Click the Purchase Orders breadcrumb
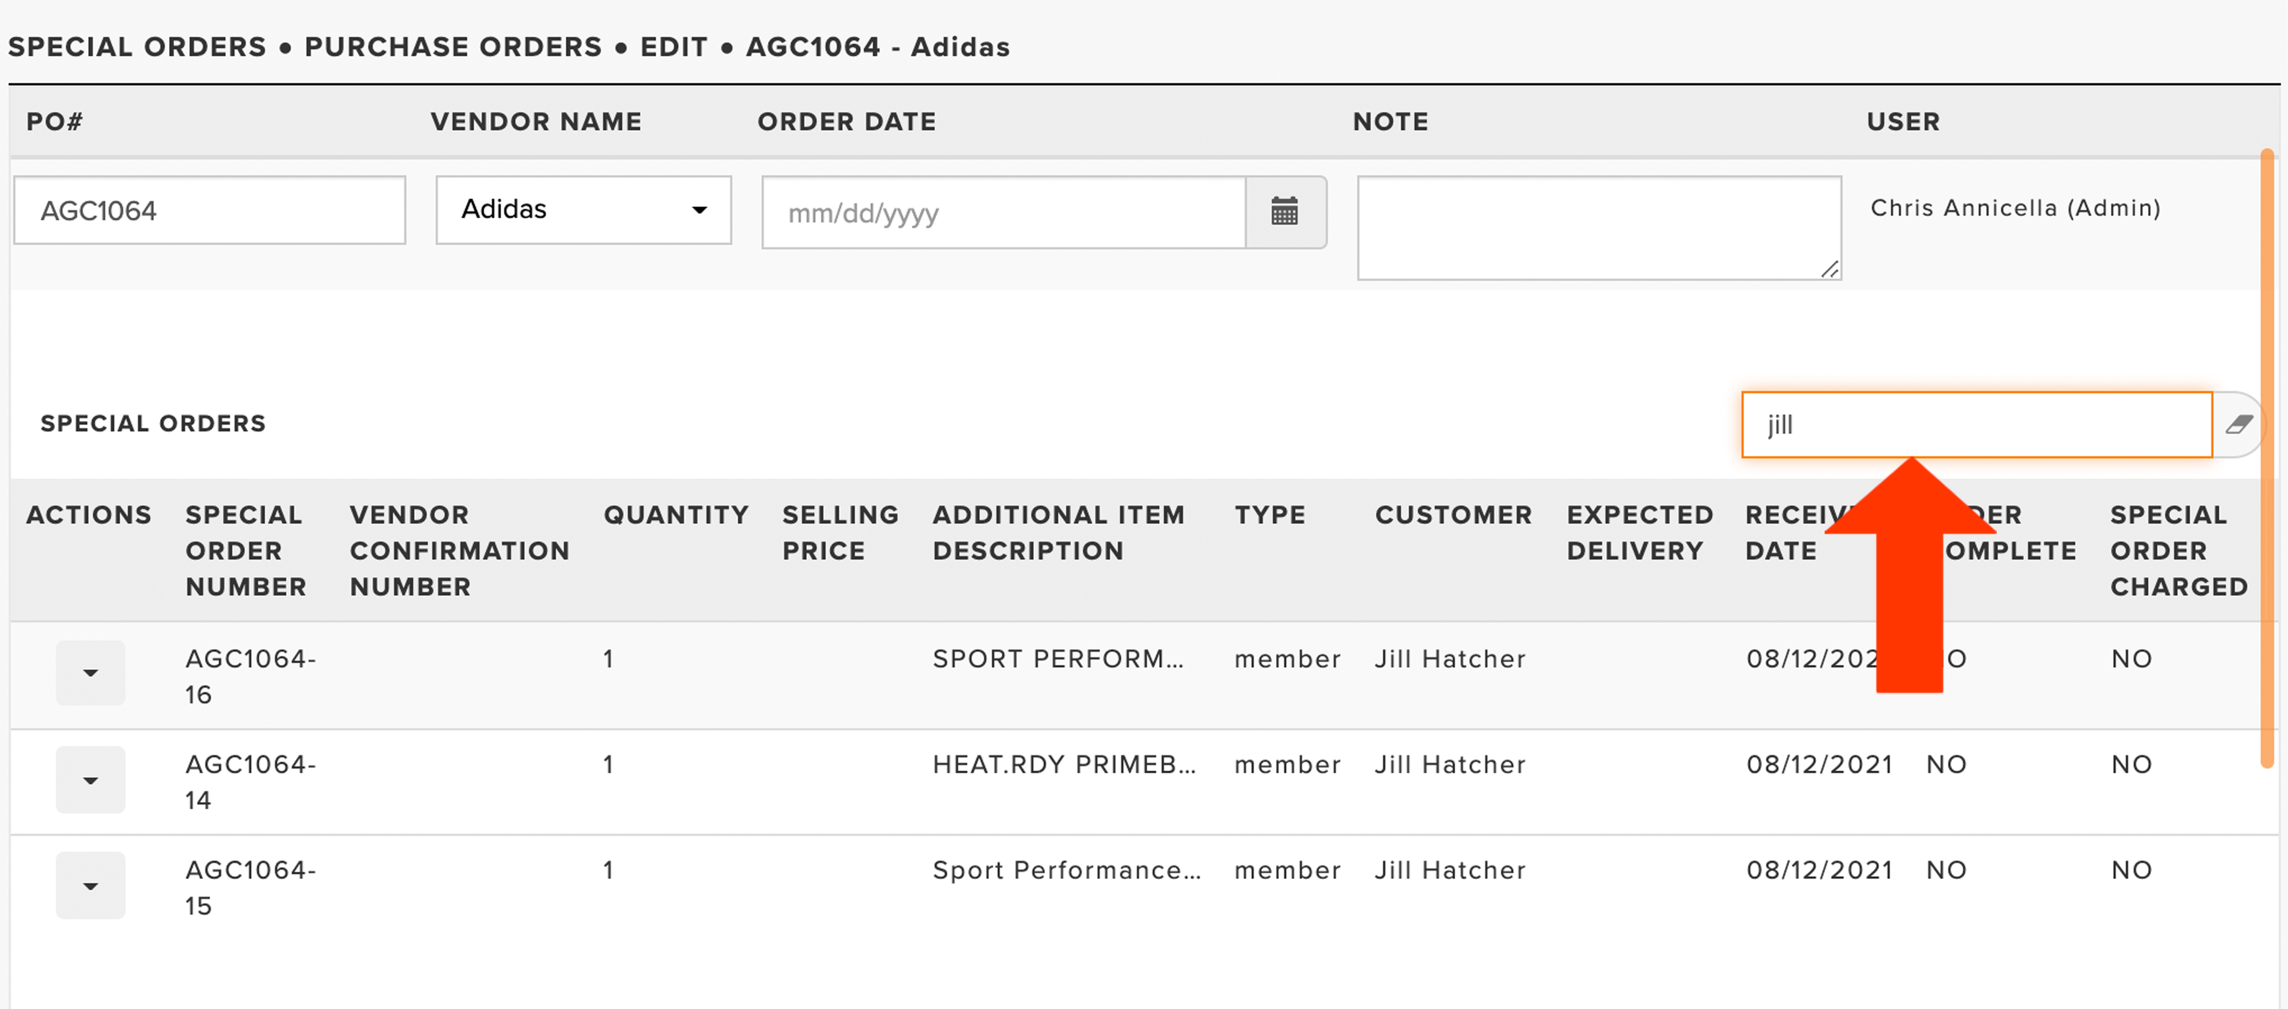 pyautogui.click(x=453, y=46)
